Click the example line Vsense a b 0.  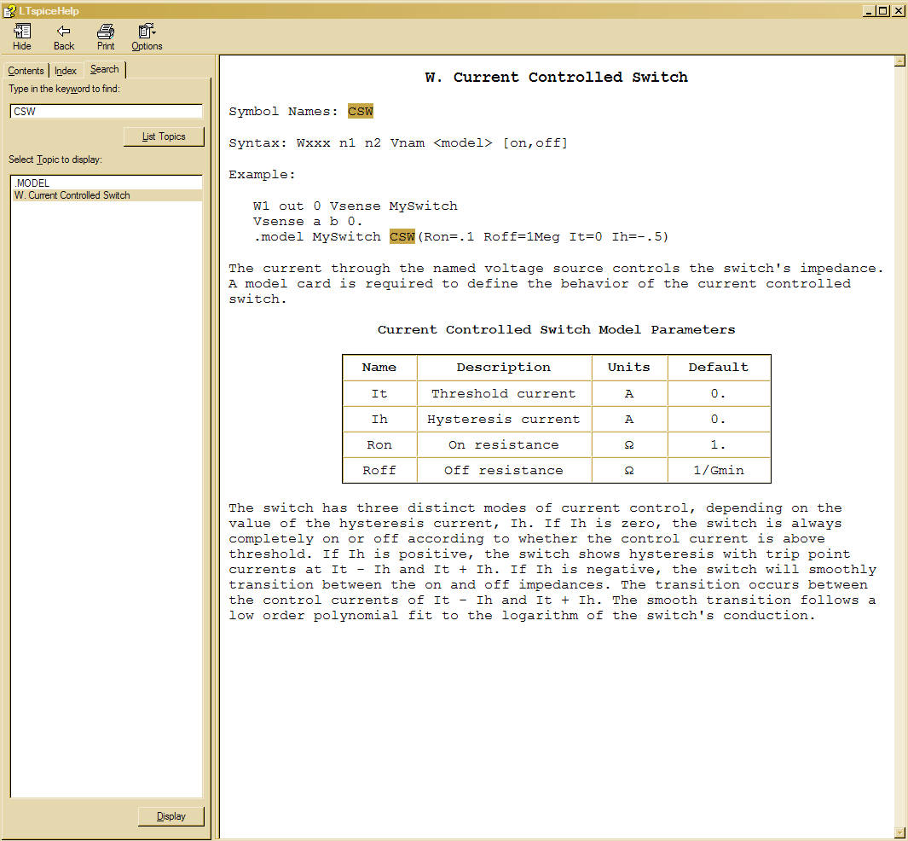pos(308,222)
